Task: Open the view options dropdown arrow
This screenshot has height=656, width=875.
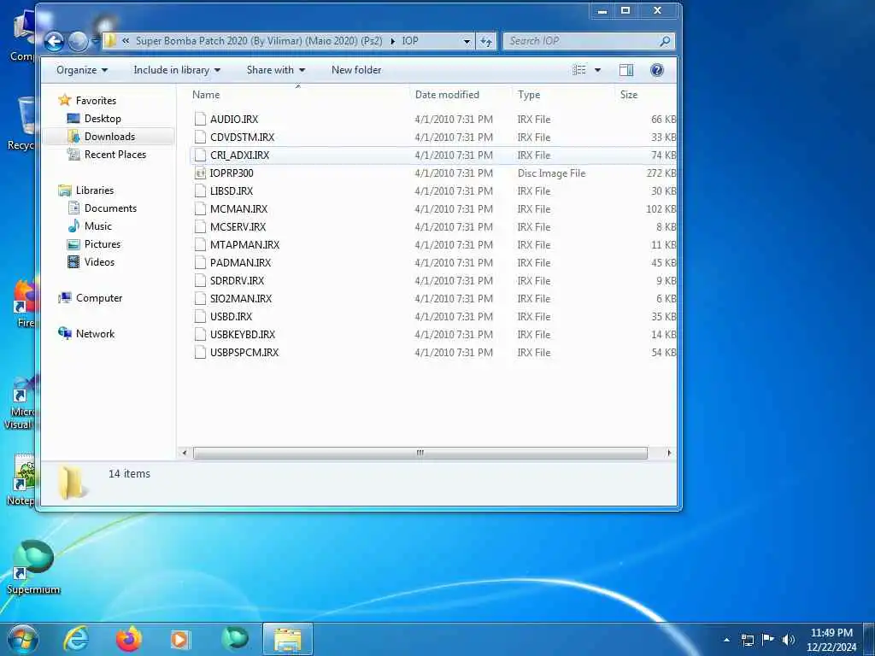Action: pos(597,70)
